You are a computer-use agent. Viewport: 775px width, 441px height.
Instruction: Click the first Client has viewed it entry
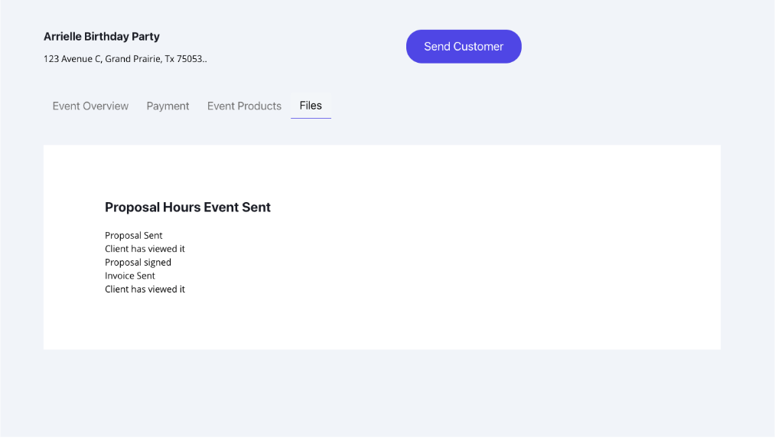[145, 249]
